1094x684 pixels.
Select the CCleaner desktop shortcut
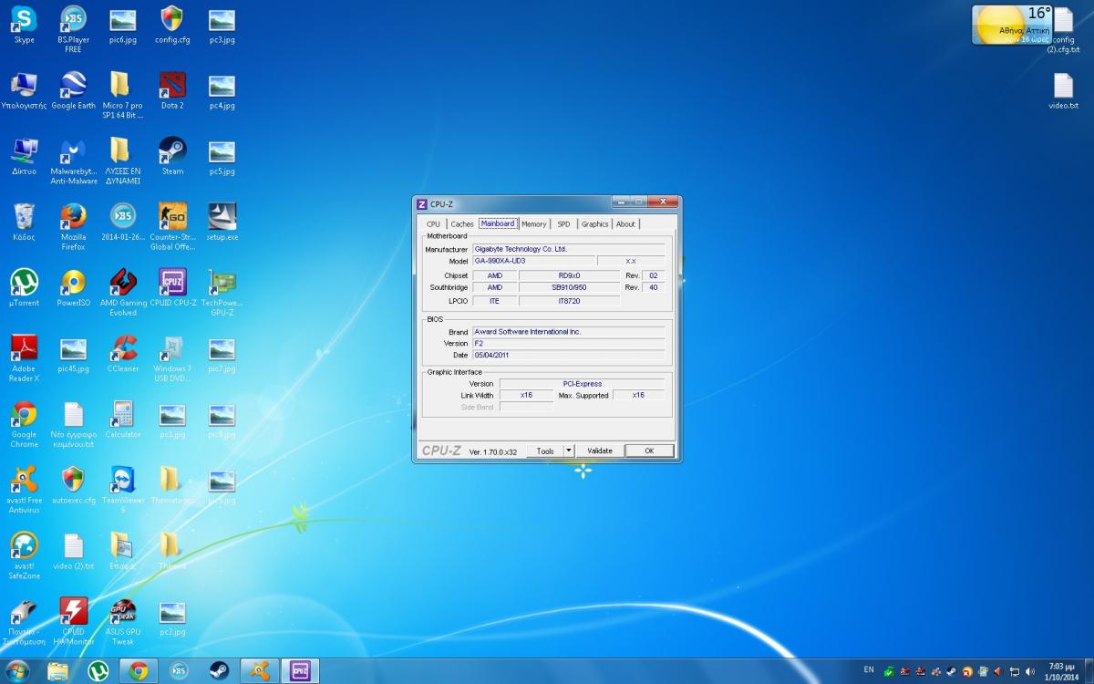(x=123, y=354)
